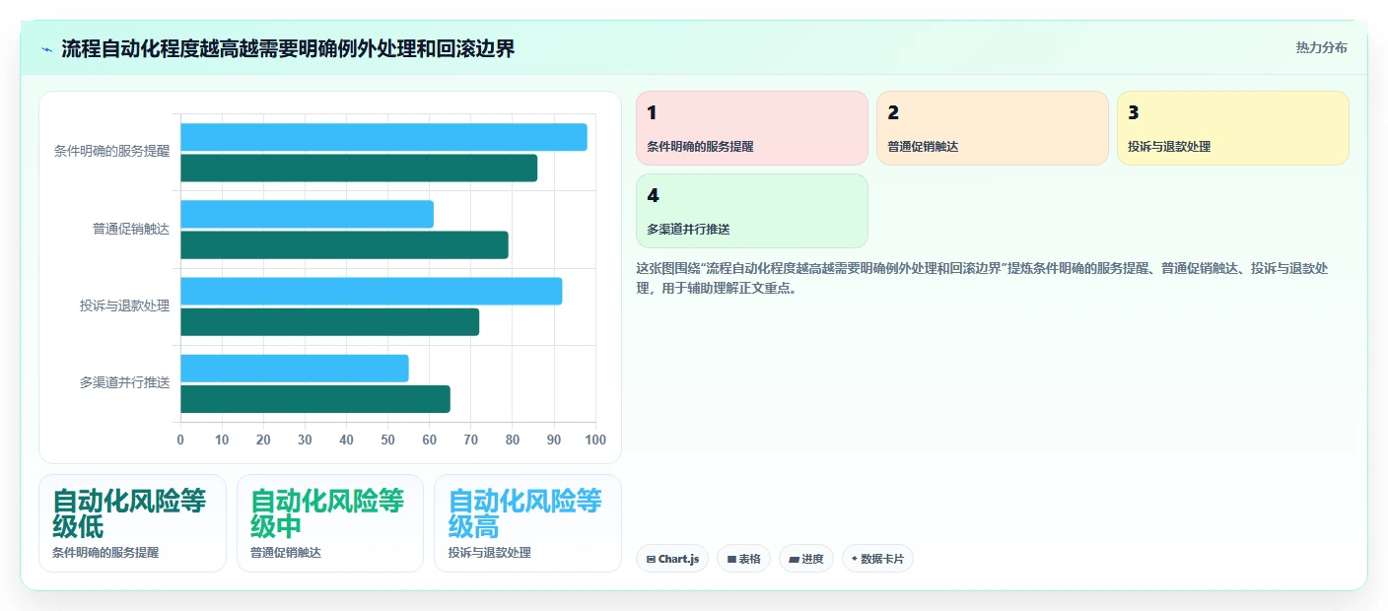This screenshot has height=611, width=1388.
Task: Click the chart axis label 多渠道并行推送
Action: 124,382
